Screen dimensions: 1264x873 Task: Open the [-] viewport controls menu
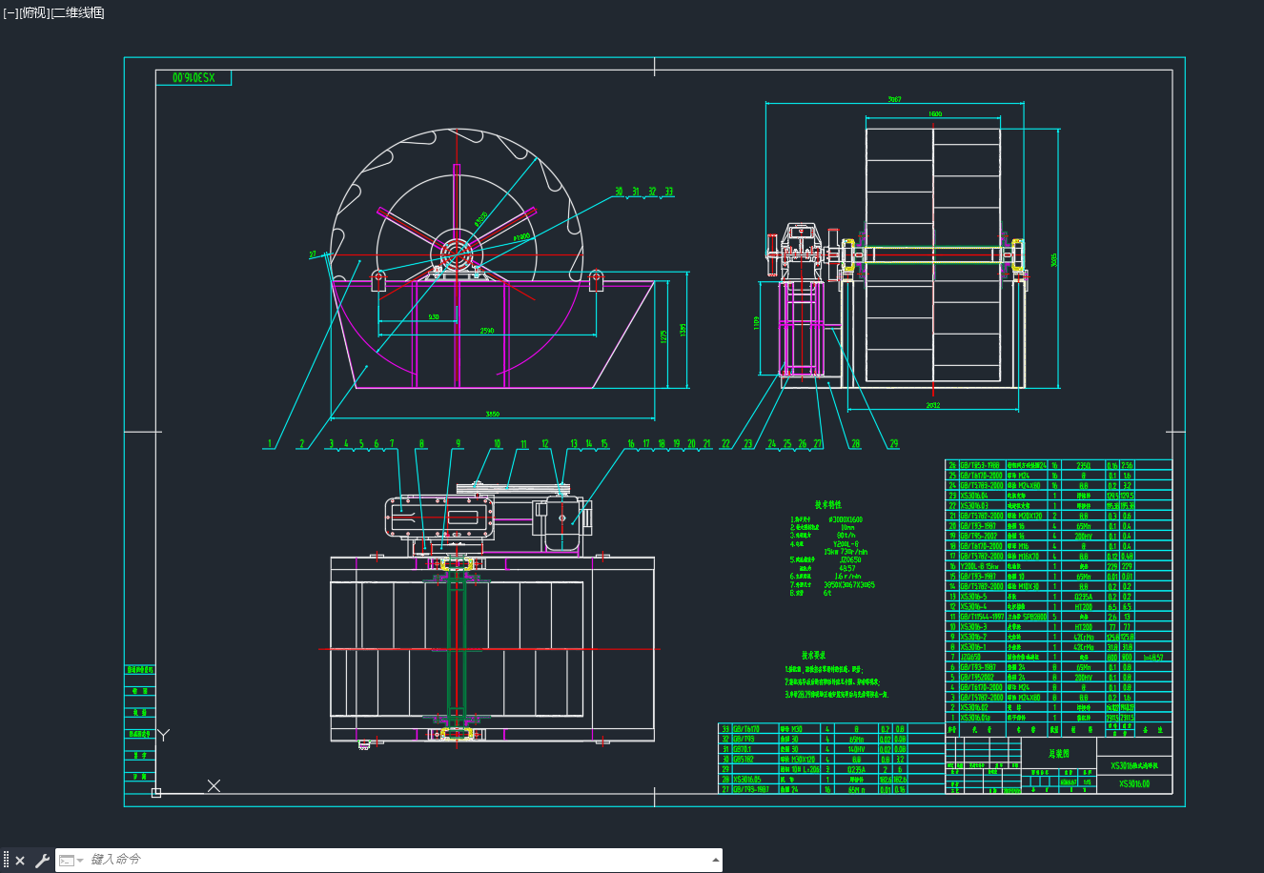pos(10,12)
